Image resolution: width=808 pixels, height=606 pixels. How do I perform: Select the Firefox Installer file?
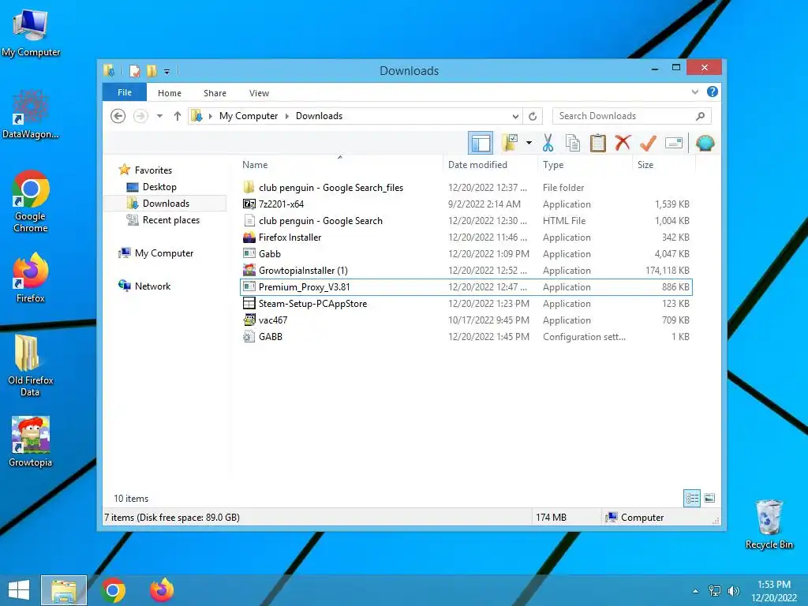click(x=466, y=237)
